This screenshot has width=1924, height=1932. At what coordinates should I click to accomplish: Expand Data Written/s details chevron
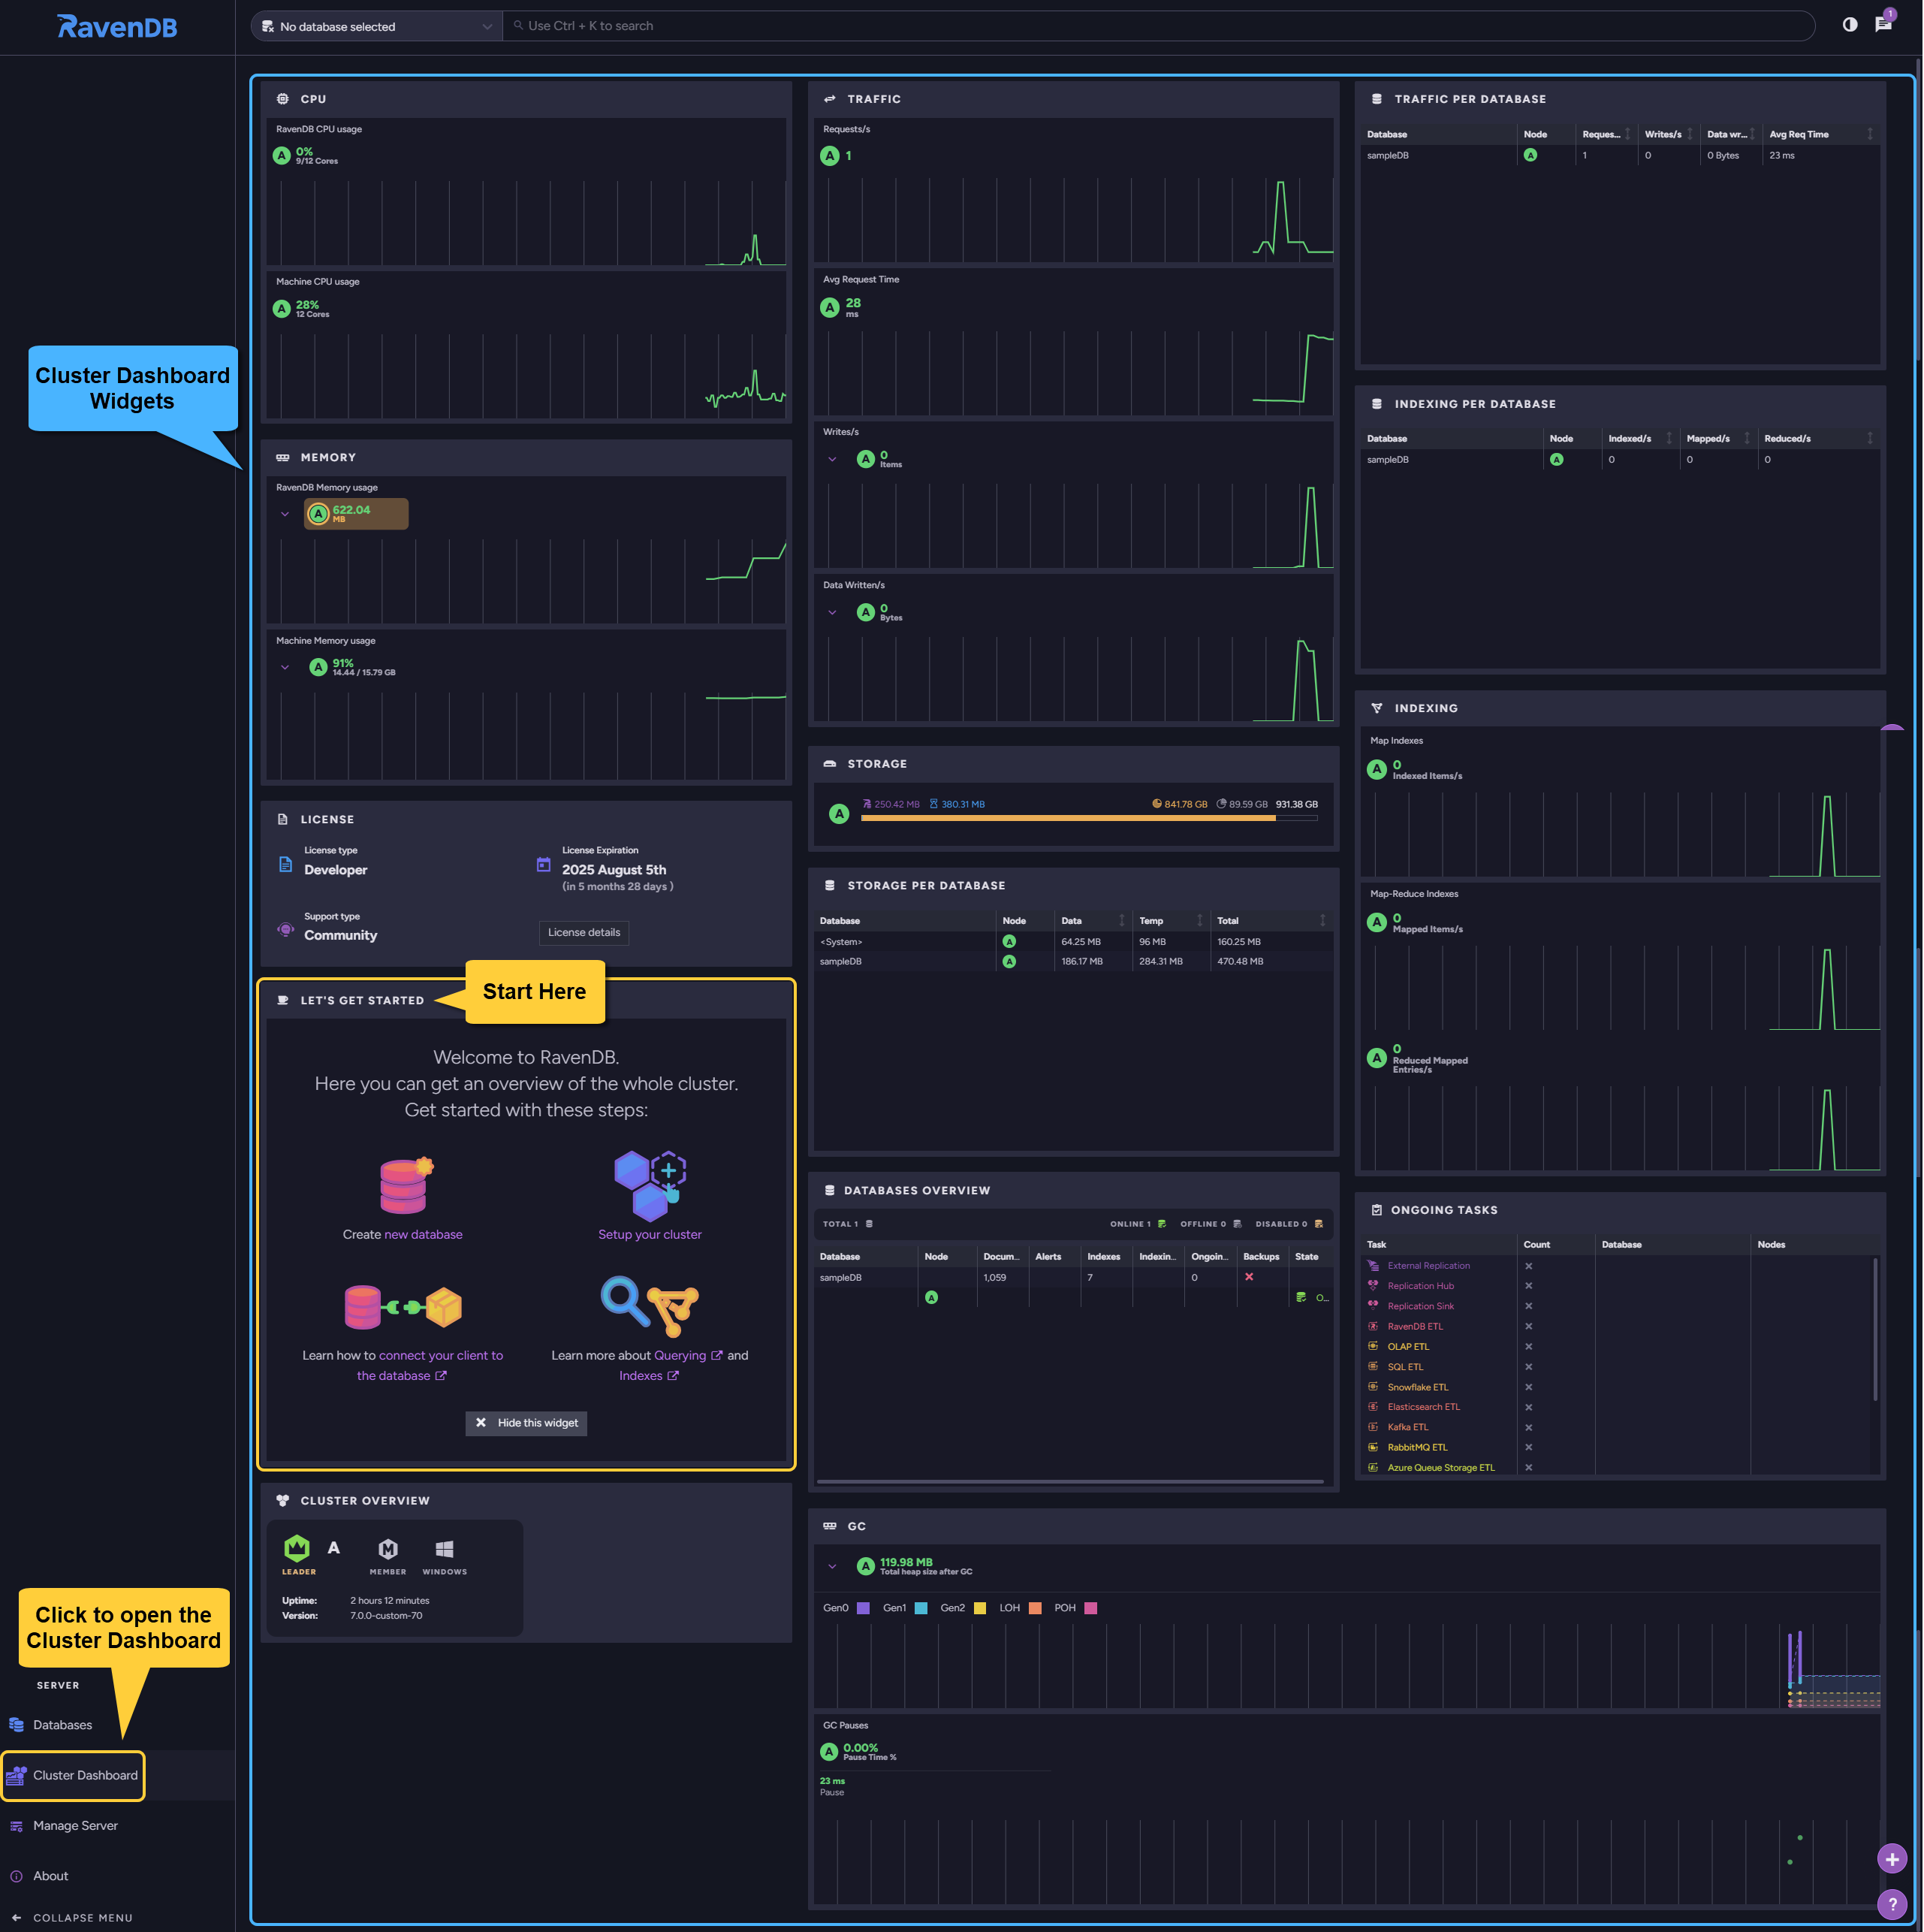point(832,612)
